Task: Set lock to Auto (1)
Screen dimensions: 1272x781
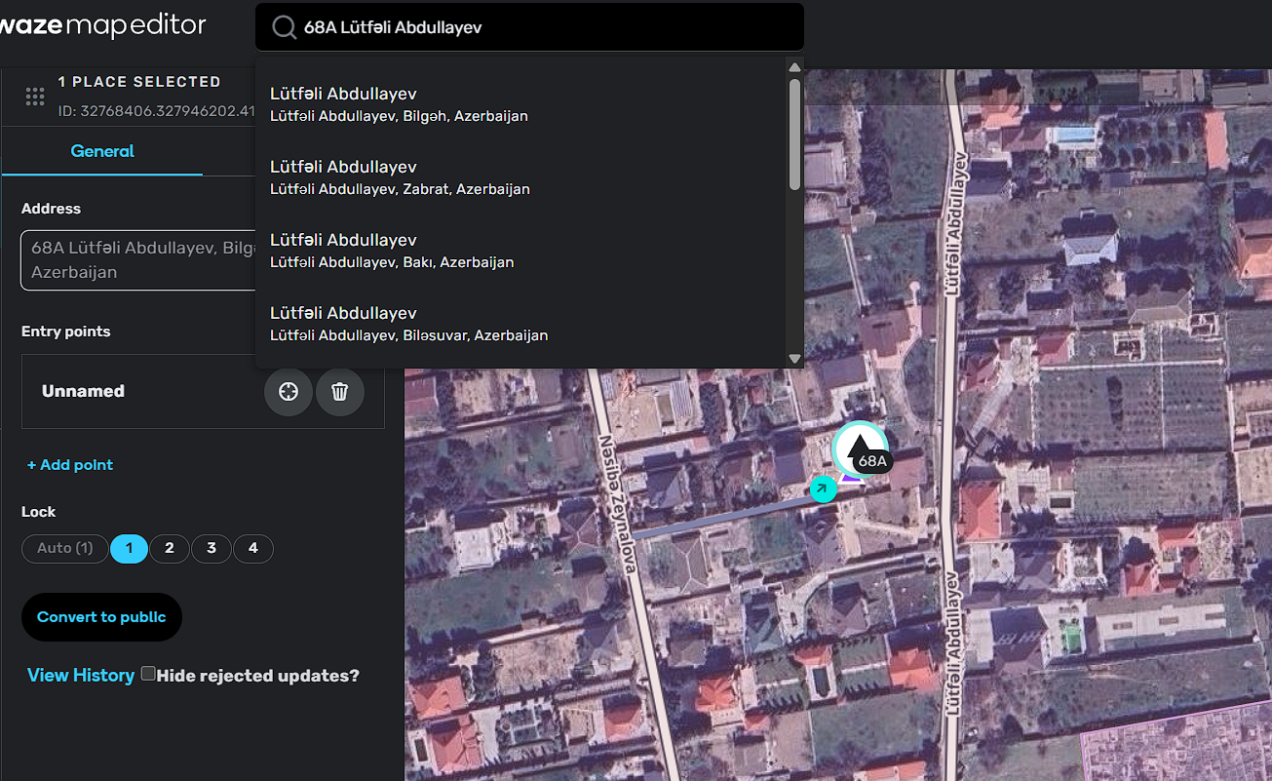Action: pyautogui.click(x=65, y=548)
